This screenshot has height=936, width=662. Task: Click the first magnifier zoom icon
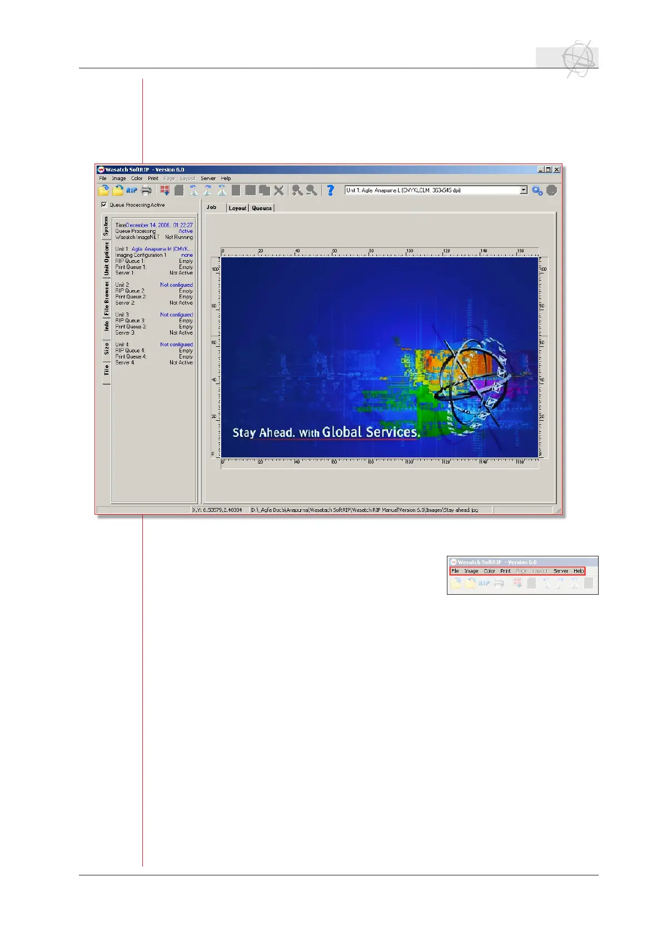(x=297, y=190)
